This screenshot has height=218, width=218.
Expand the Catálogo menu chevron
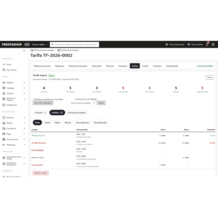(x=24, y=88)
